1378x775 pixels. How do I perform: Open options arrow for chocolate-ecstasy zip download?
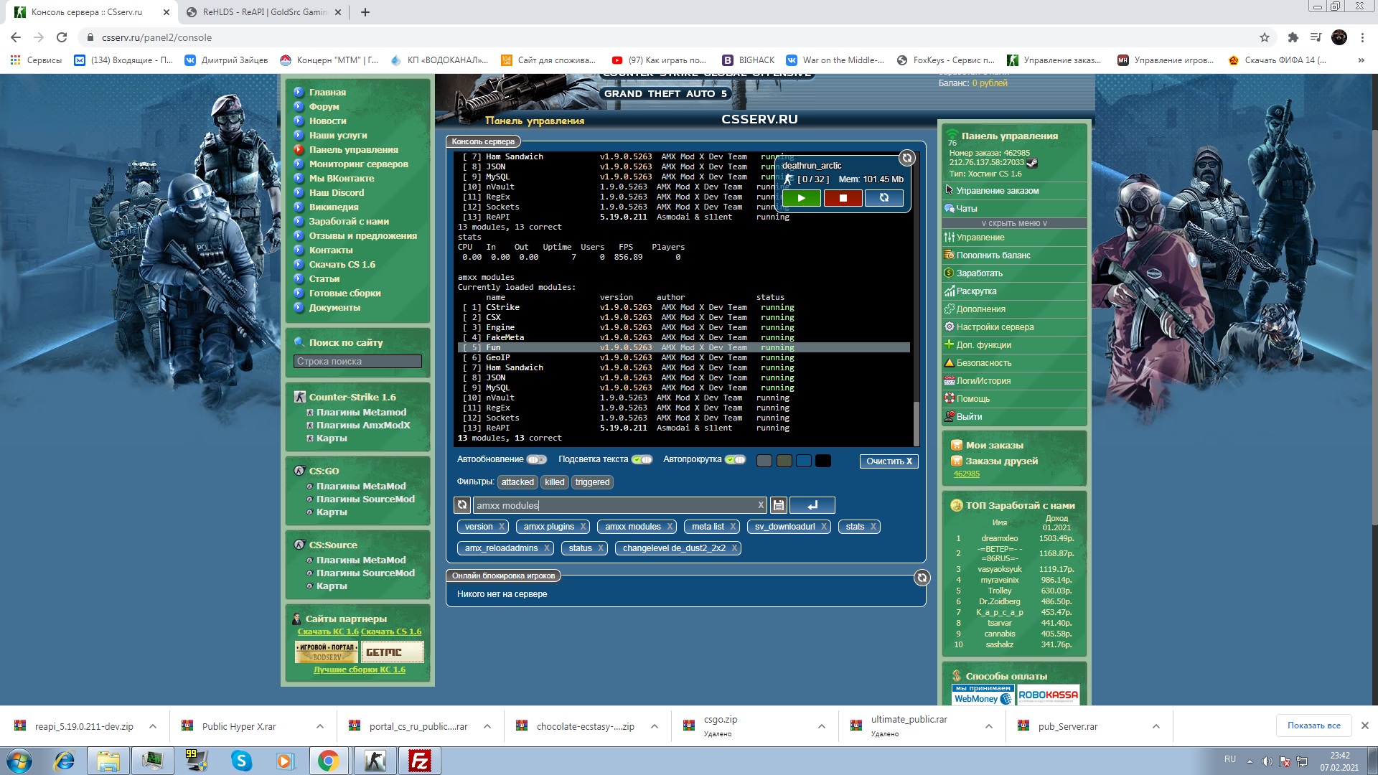655,726
